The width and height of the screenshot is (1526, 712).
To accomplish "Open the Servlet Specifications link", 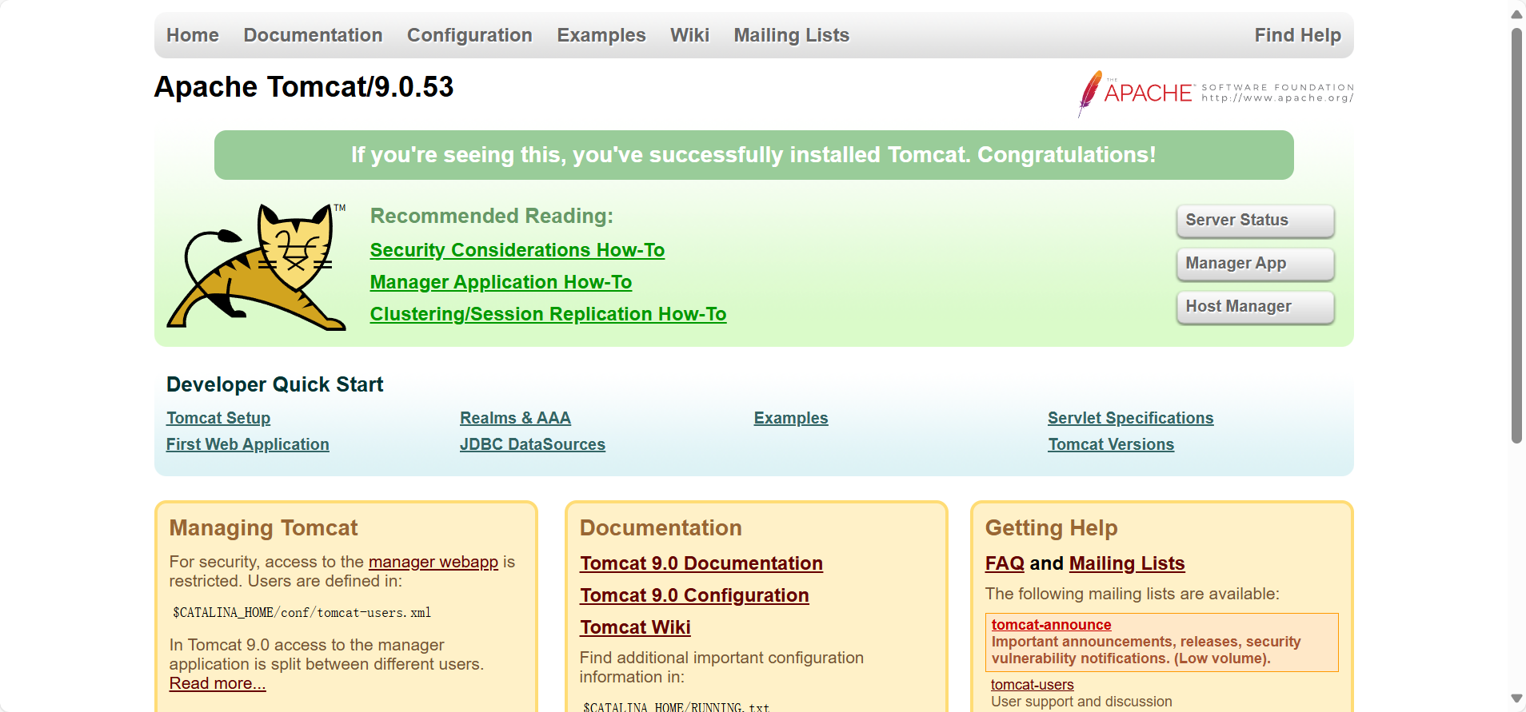I will 1131,418.
